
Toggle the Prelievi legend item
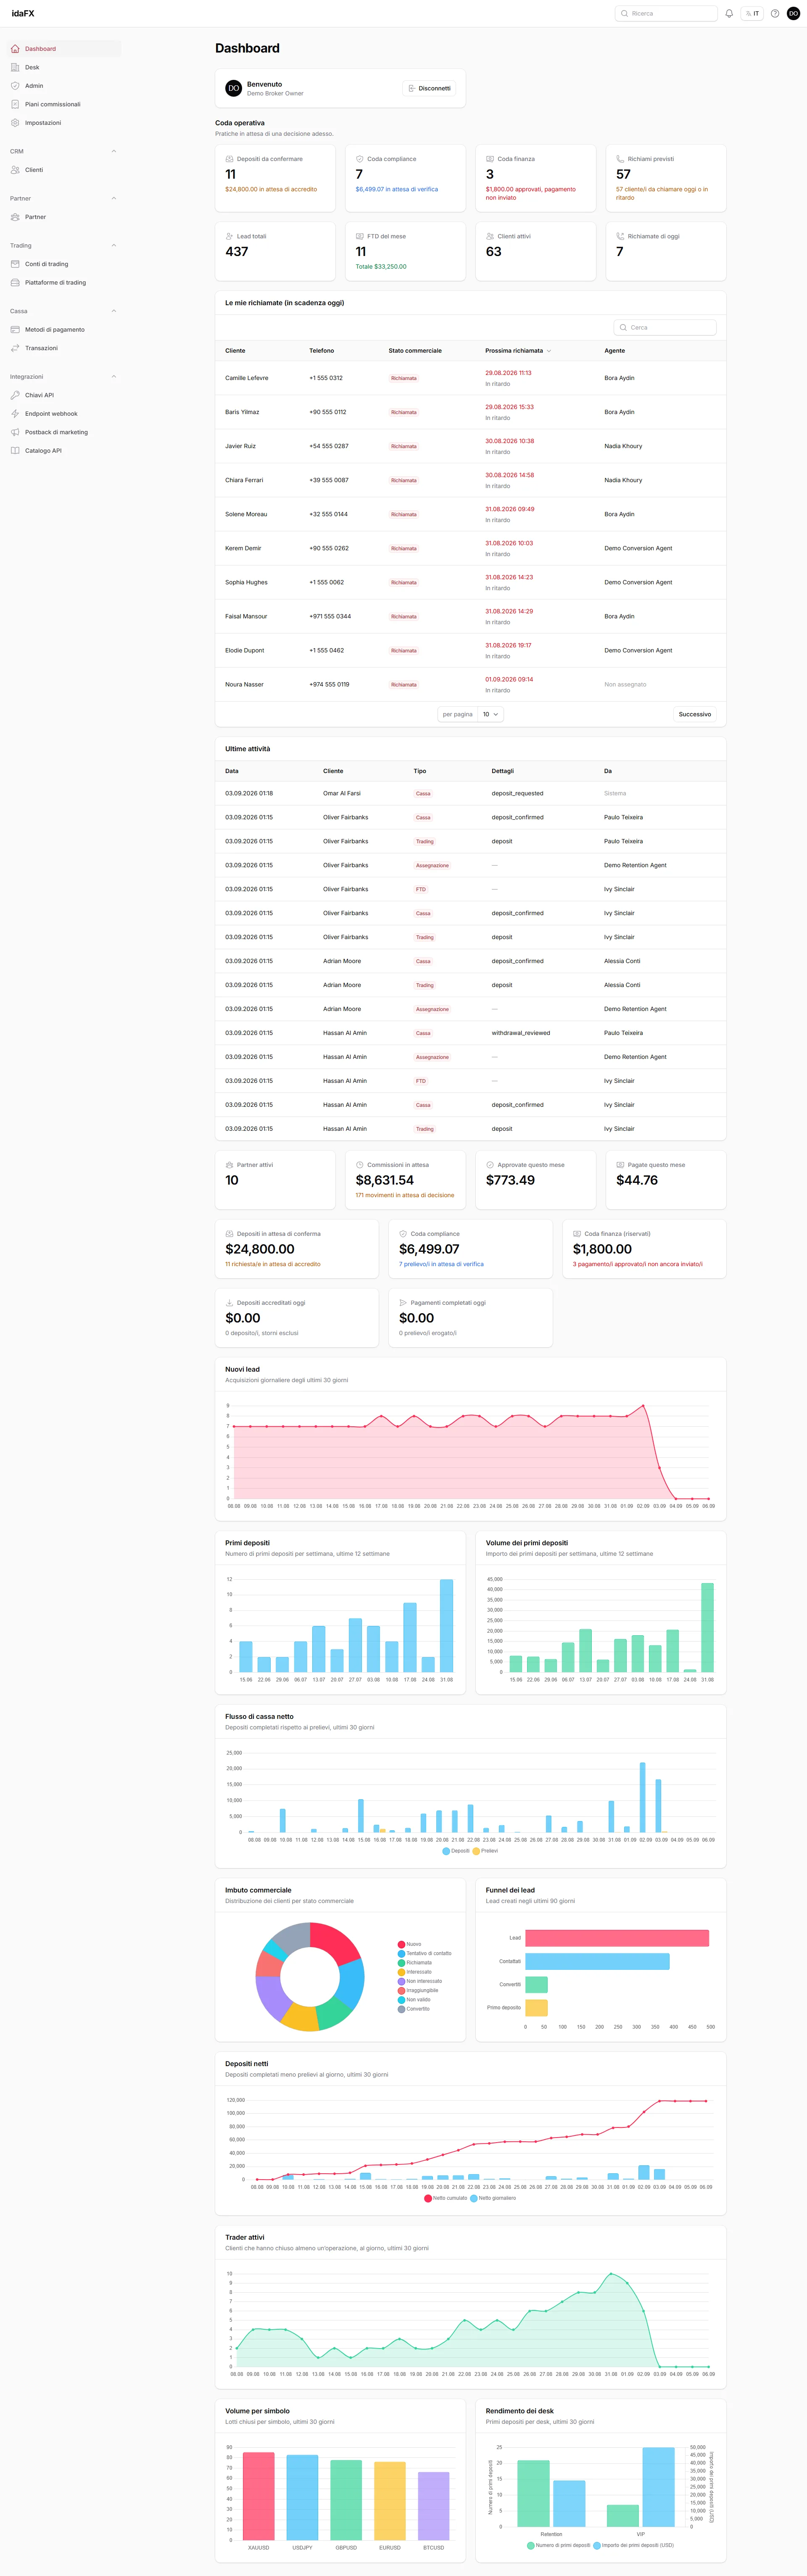(485, 1851)
